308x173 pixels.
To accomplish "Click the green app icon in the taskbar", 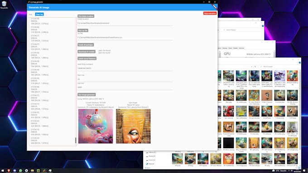I will coord(38,171).
